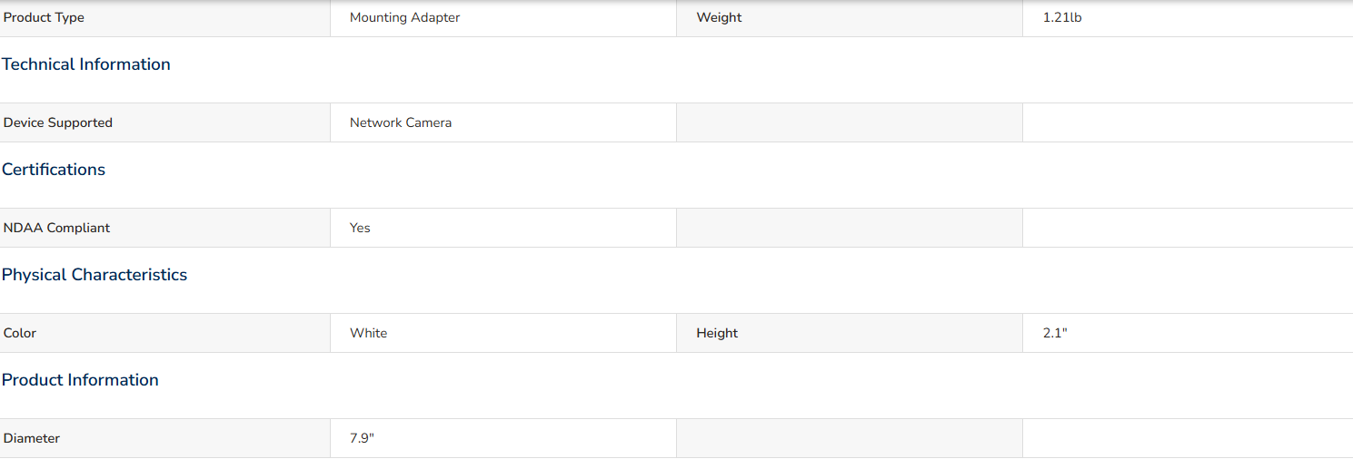Click the empty cell beside Network Camera

[850, 122]
